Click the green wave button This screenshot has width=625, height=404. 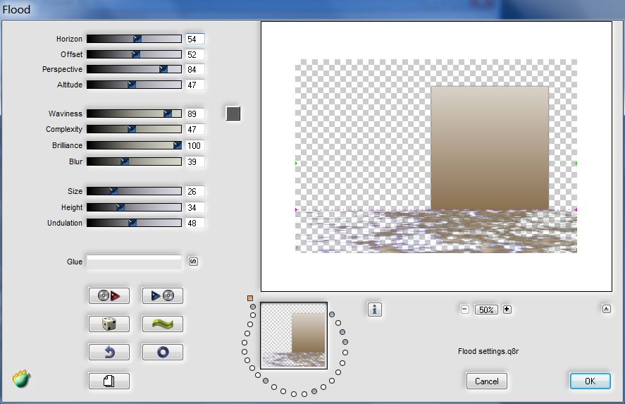pos(163,324)
